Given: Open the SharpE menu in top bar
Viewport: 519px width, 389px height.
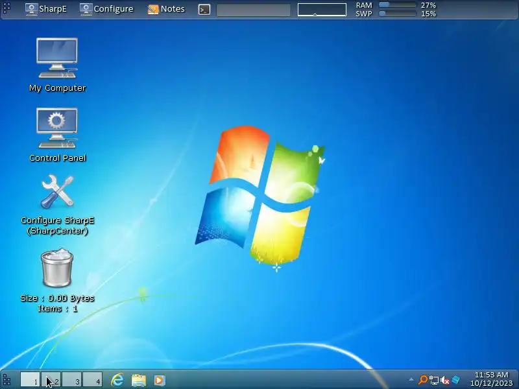Looking at the screenshot, I should [46, 9].
